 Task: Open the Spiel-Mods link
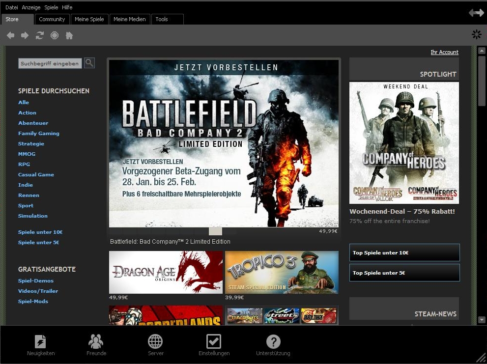(x=33, y=301)
